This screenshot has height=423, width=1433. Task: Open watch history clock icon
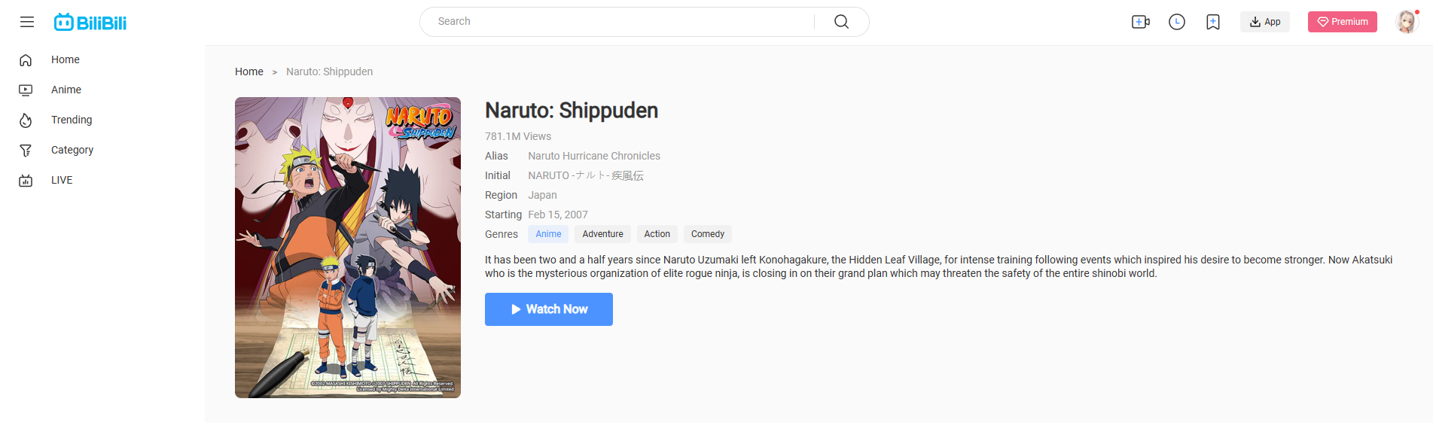(x=1176, y=22)
